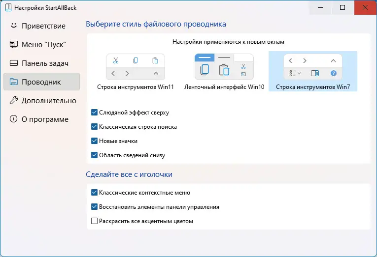This screenshot has height=257, width=377.
Task: Open the Меню "Пуск" section
Action: point(41,44)
